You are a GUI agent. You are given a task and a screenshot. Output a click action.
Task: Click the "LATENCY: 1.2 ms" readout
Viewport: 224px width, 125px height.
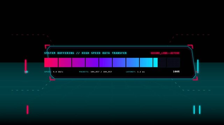[135, 72]
